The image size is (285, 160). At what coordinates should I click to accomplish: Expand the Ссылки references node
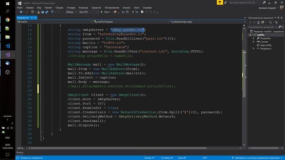pos(254,42)
